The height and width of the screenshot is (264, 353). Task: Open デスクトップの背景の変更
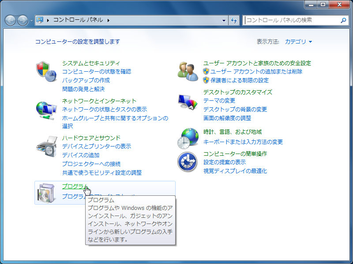(235, 109)
